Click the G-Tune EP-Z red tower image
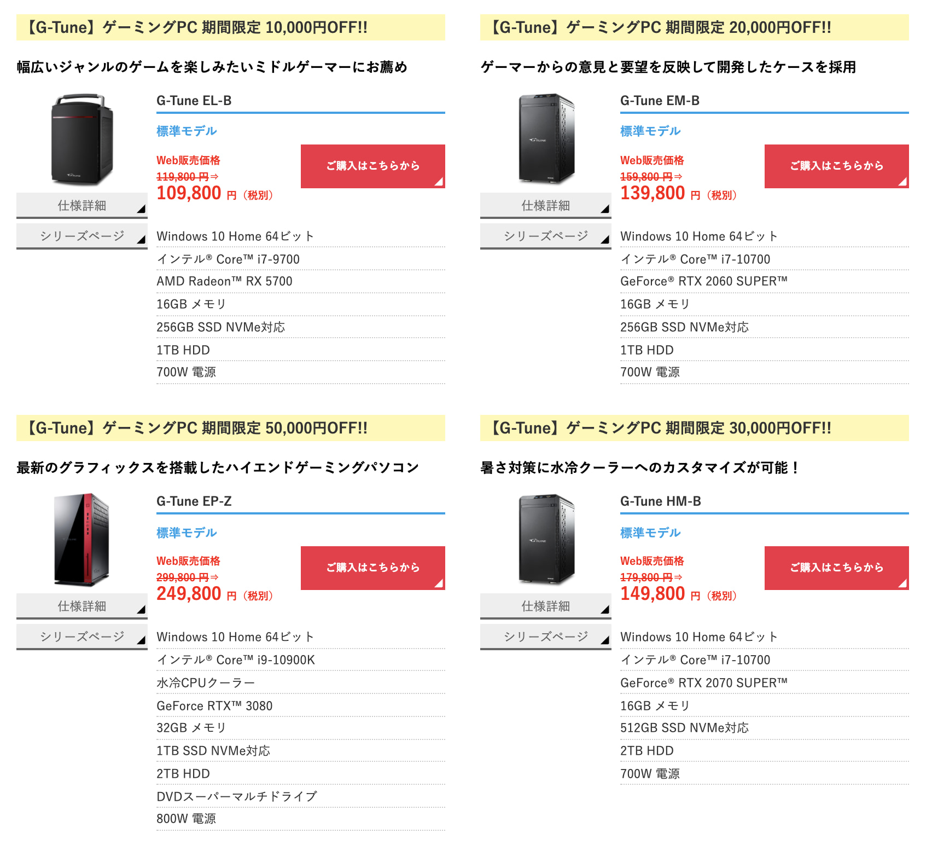This screenshot has width=932, height=856. click(x=82, y=540)
